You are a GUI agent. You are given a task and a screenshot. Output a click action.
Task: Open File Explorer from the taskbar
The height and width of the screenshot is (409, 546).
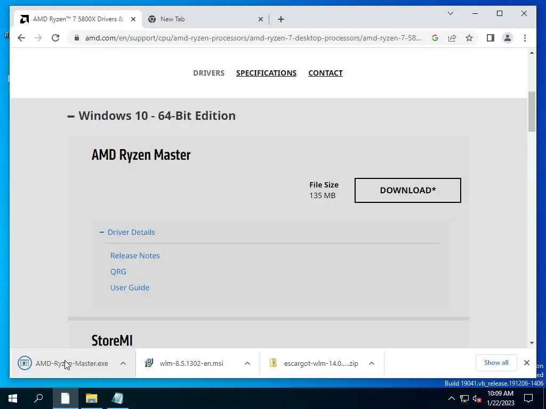coord(91,398)
